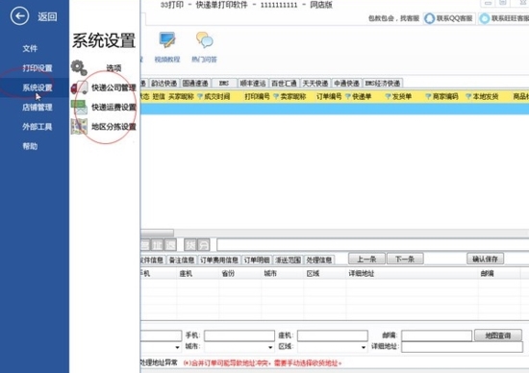Viewport: 529px width, 373px height.
Task: Switch to the 韵达快递 tab
Action: point(164,83)
